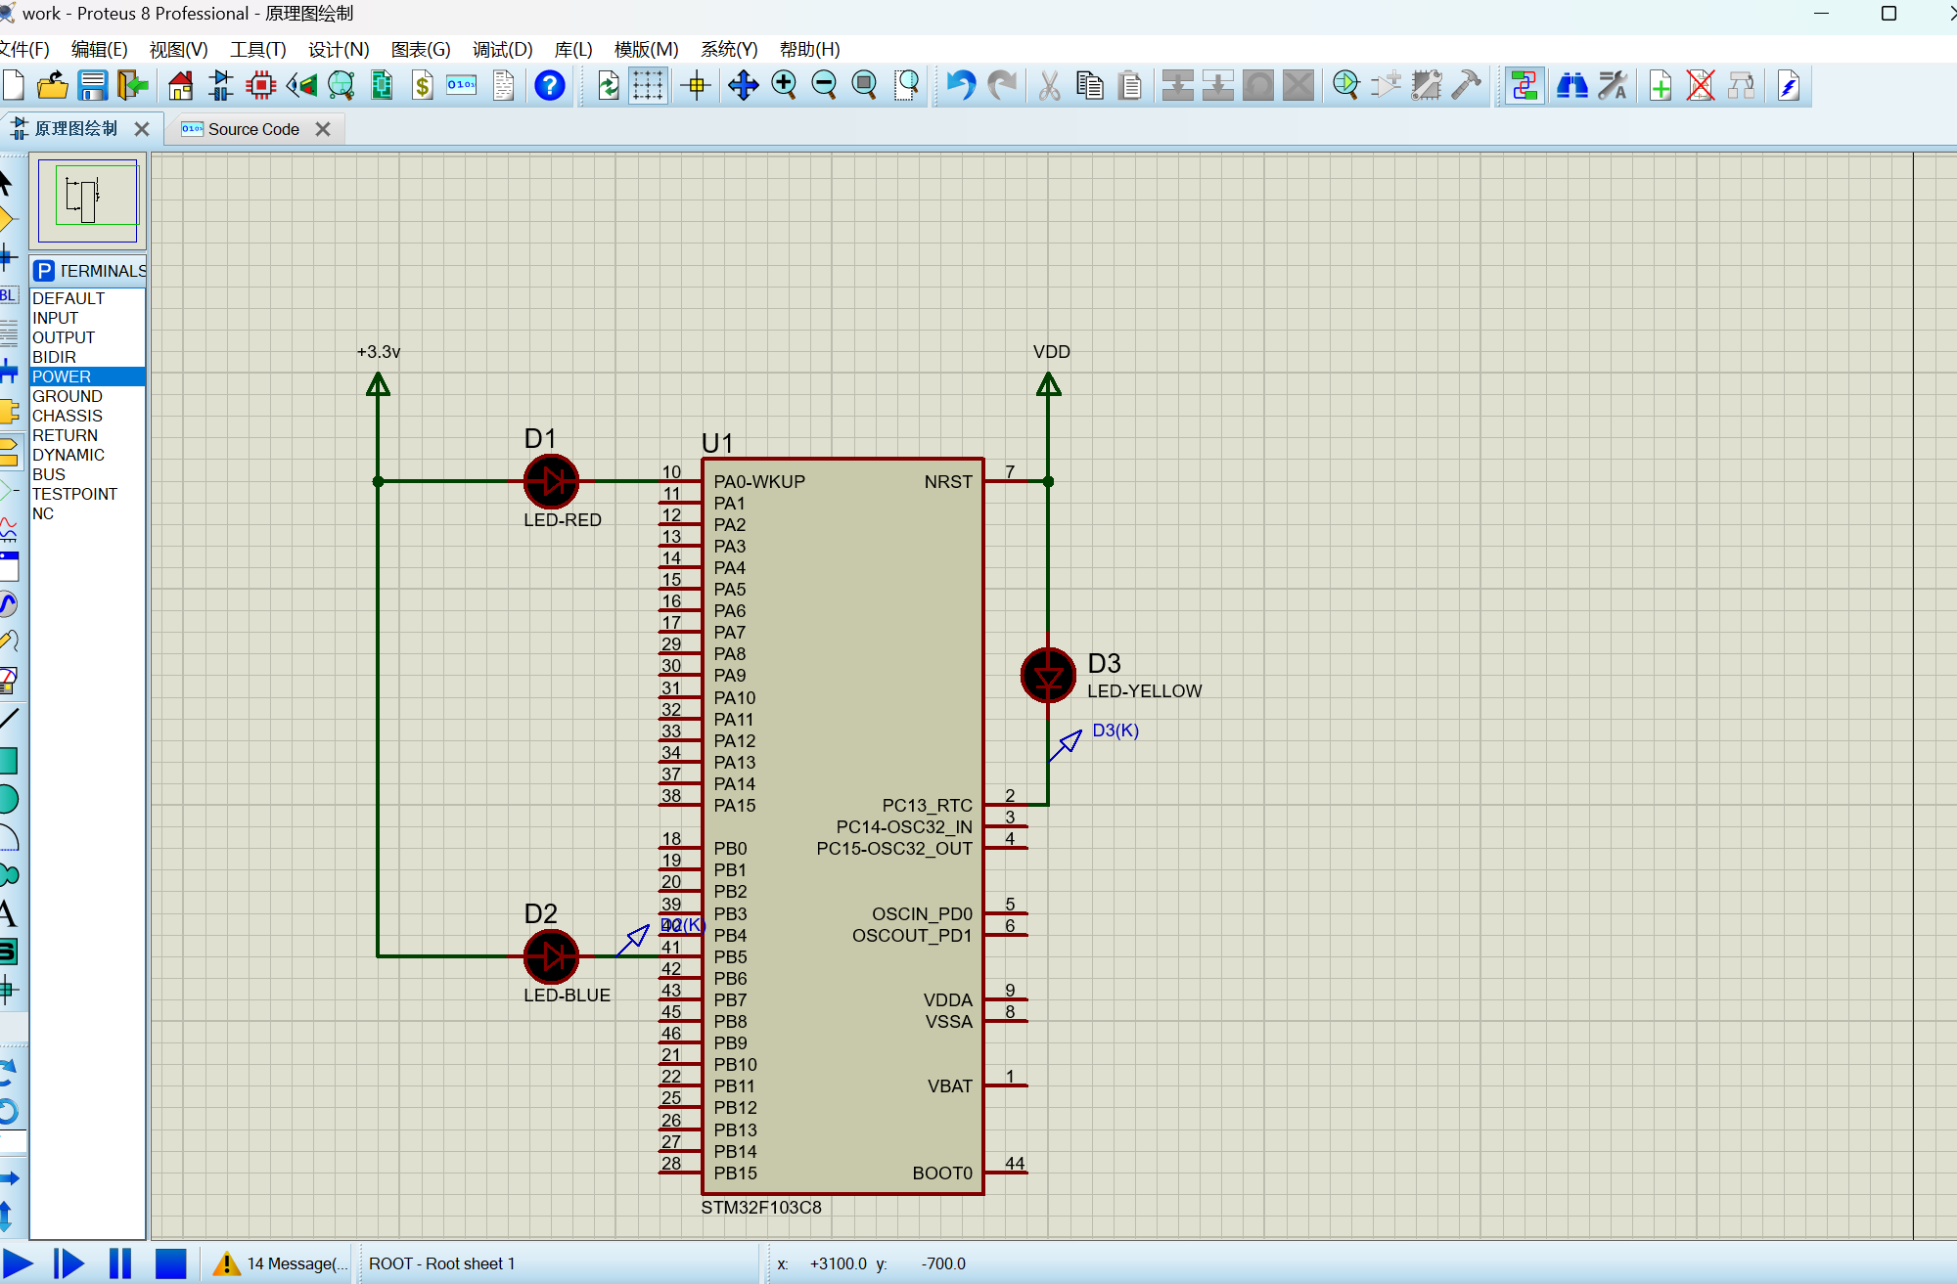This screenshot has height=1284, width=1957.
Task: Redraw the display with the refresh icon
Action: [608, 86]
